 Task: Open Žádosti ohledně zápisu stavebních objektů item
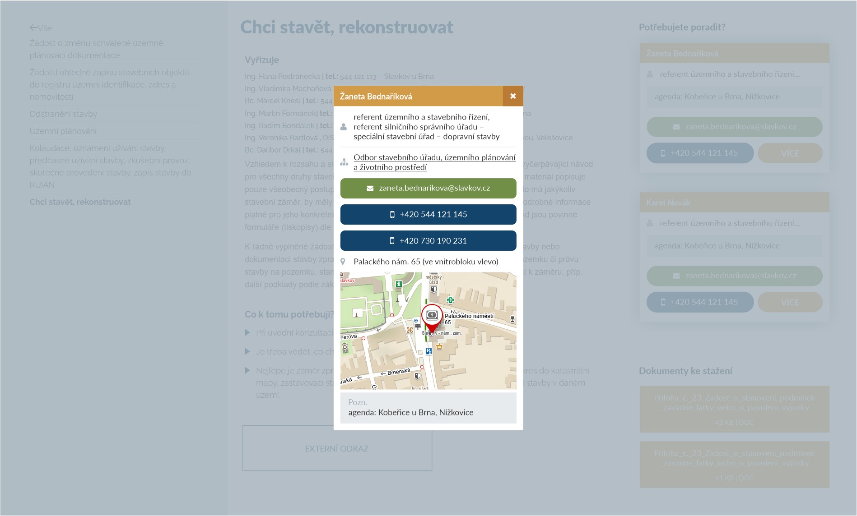[x=110, y=84]
